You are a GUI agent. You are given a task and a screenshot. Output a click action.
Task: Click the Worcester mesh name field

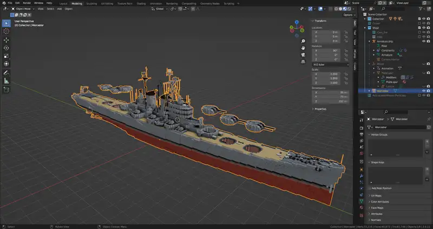(x=401, y=127)
